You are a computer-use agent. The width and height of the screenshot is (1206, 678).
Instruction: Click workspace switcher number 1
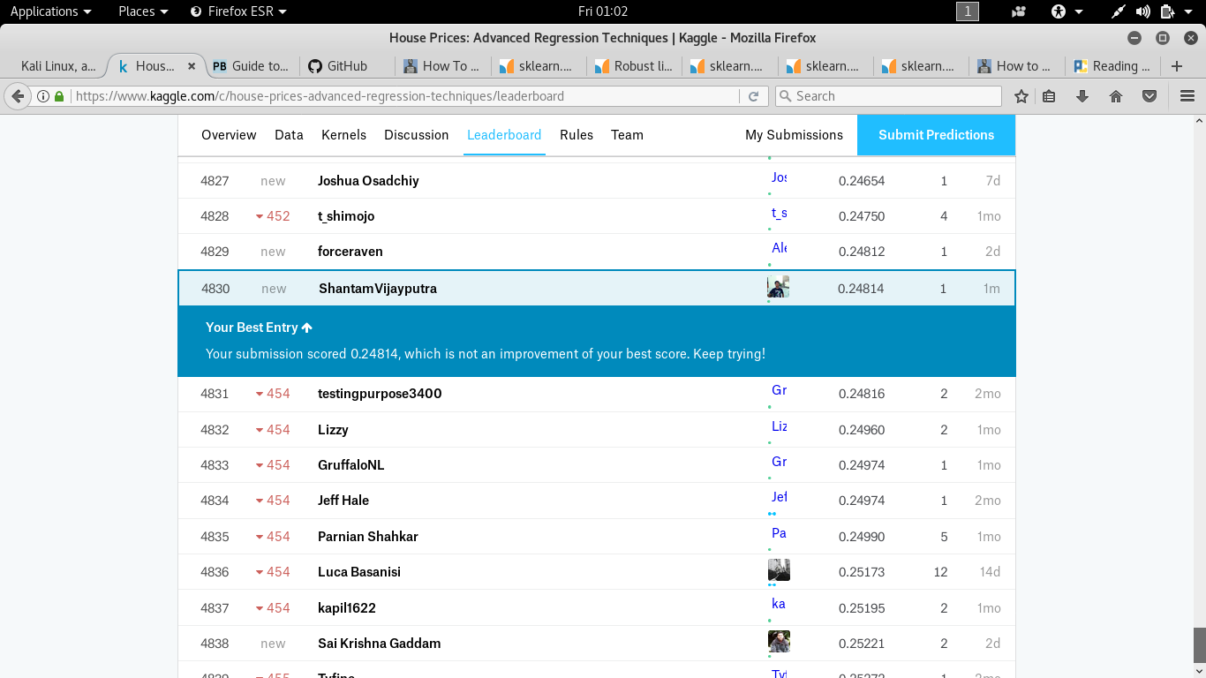point(968,11)
